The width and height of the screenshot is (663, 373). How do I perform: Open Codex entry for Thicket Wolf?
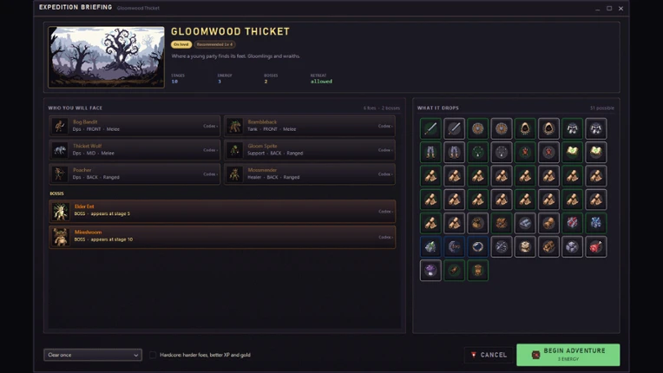(210, 150)
